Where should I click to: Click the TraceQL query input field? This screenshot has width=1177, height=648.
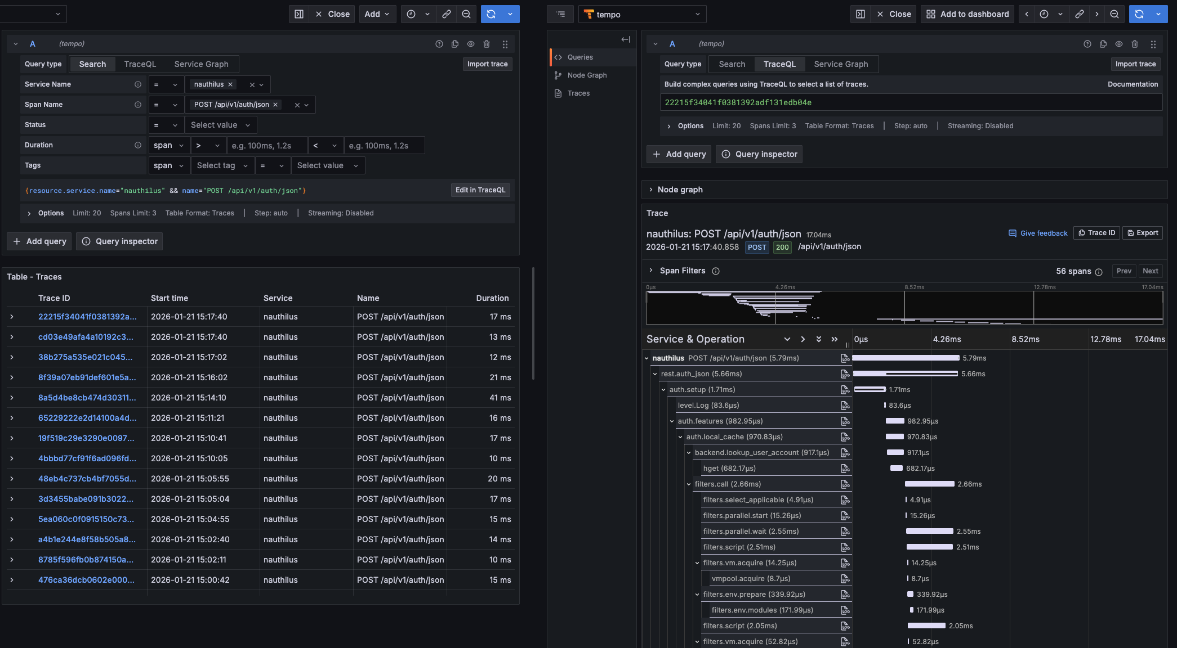[x=901, y=102]
